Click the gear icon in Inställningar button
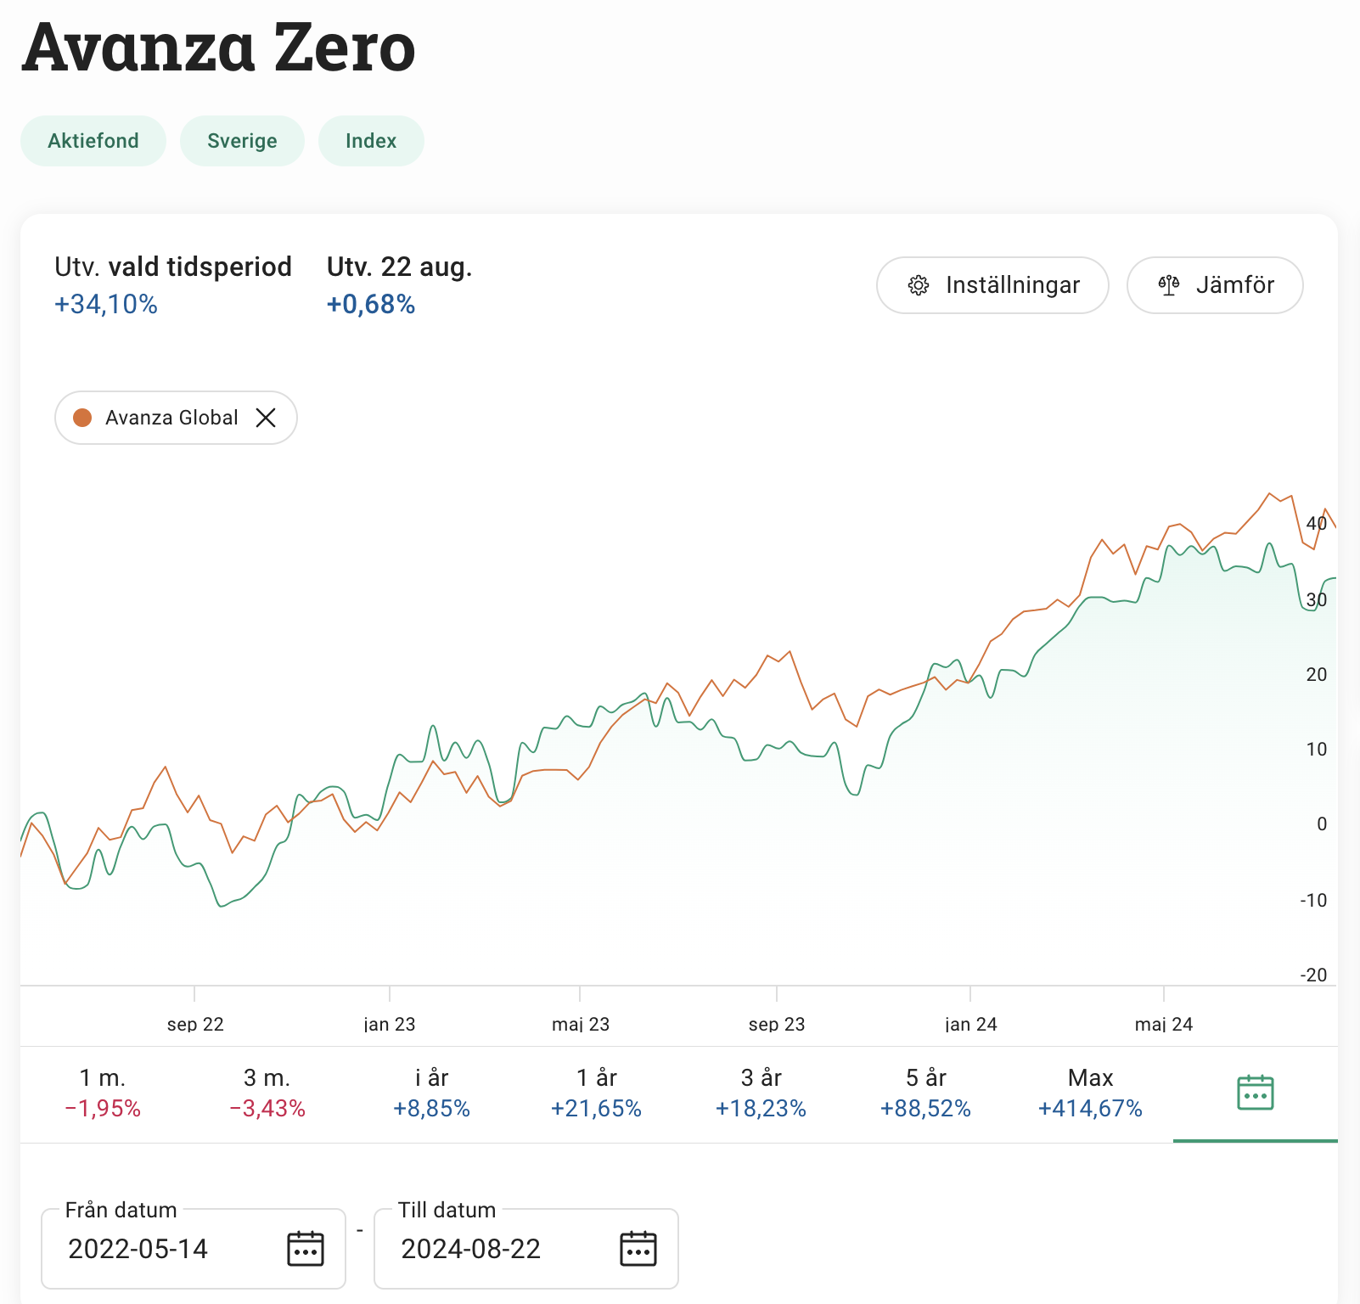 [x=919, y=285]
